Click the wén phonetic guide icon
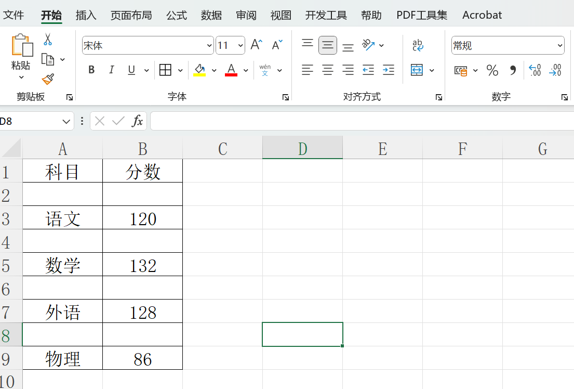This screenshot has width=574, height=389. click(265, 70)
